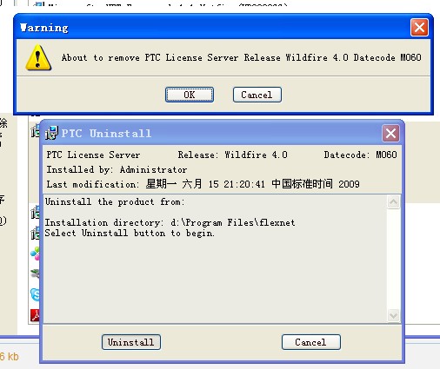Click the "PTC License Server" product label
The width and height of the screenshot is (440, 369).
93,155
